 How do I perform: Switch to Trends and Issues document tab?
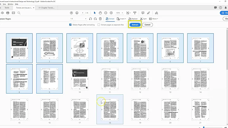click(24, 8)
